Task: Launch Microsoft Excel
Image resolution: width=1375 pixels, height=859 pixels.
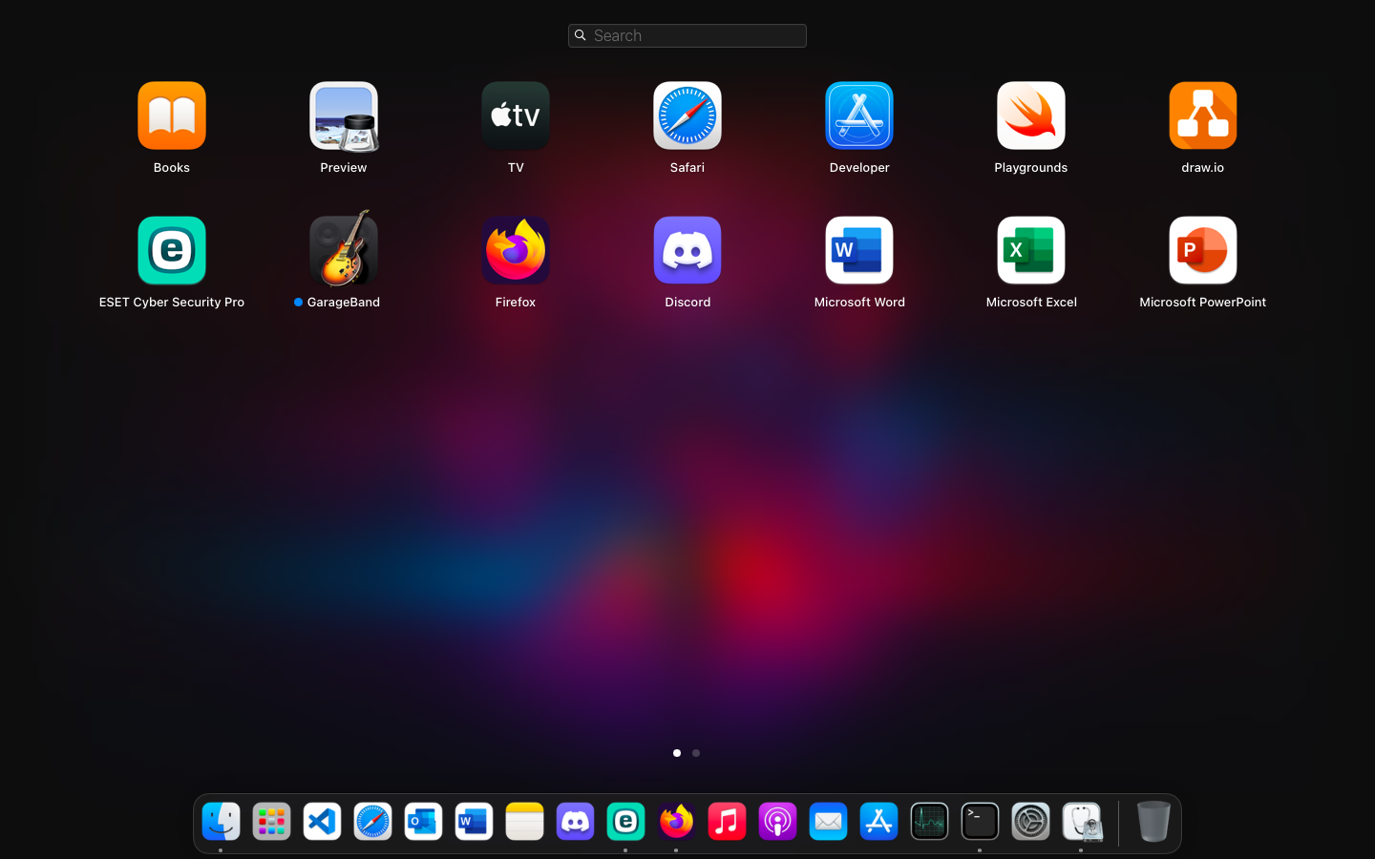Action: (x=1030, y=250)
